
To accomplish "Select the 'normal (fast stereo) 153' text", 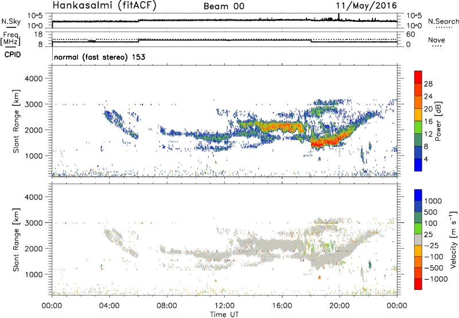I will tap(99, 57).
